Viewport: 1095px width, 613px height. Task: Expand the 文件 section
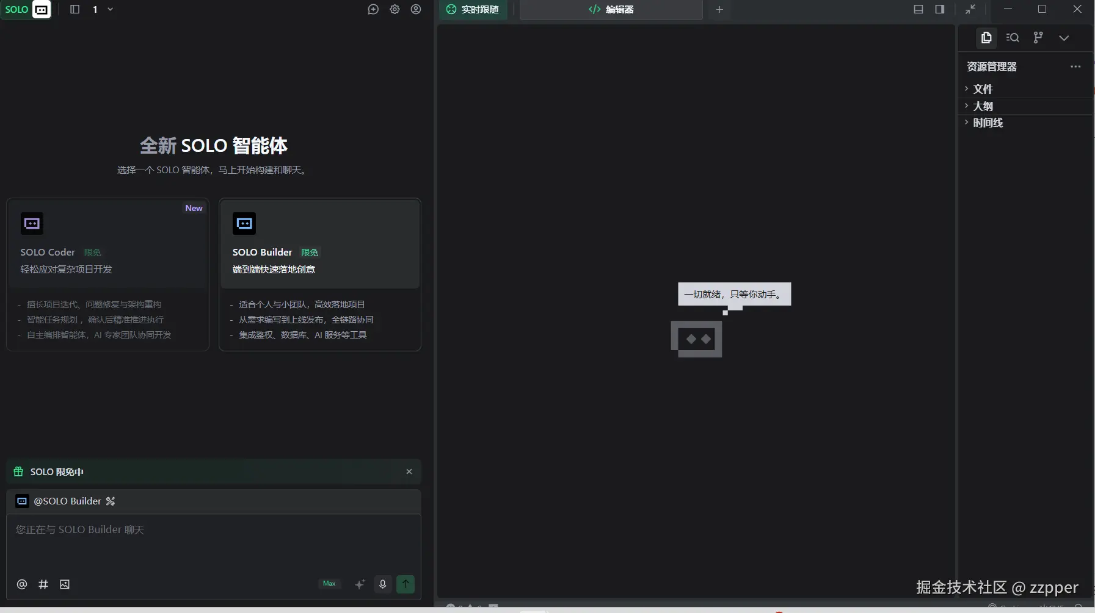pyautogui.click(x=1025, y=89)
